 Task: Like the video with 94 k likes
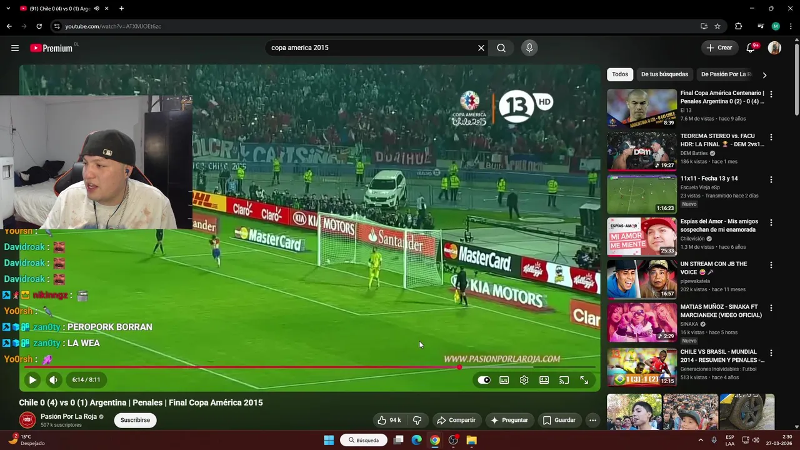(389, 420)
